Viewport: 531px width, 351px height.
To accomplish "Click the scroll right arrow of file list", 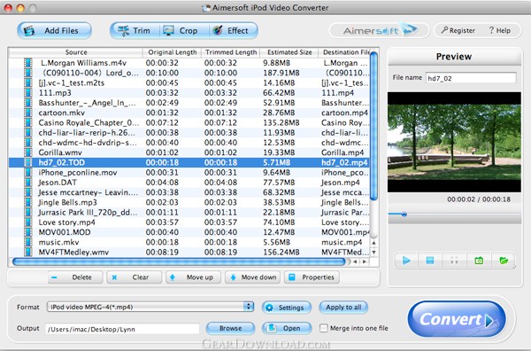I will [365, 261].
